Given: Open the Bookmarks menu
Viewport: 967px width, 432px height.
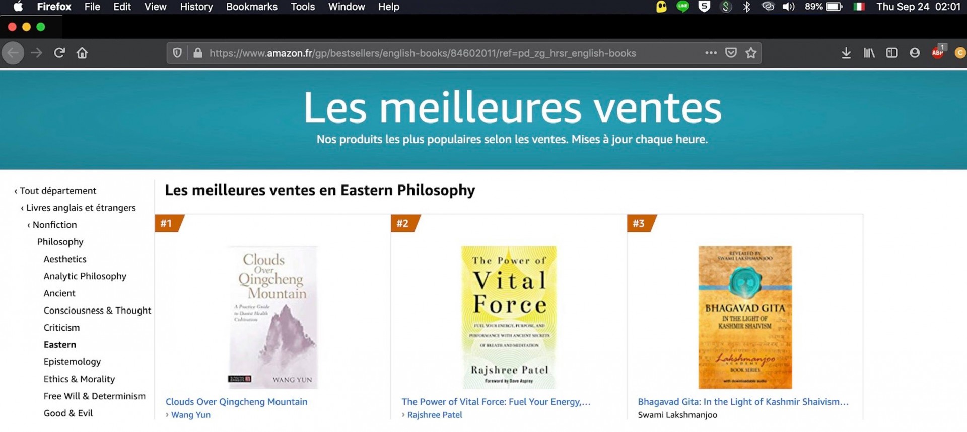Looking at the screenshot, I should click(x=252, y=7).
